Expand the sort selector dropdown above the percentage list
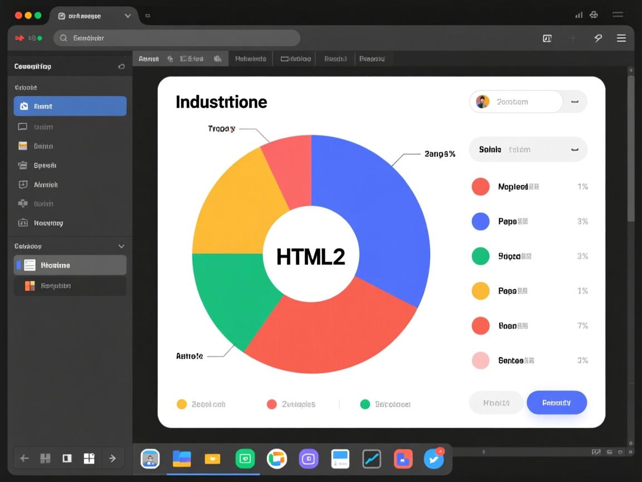This screenshot has width=642, height=482. (527, 150)
